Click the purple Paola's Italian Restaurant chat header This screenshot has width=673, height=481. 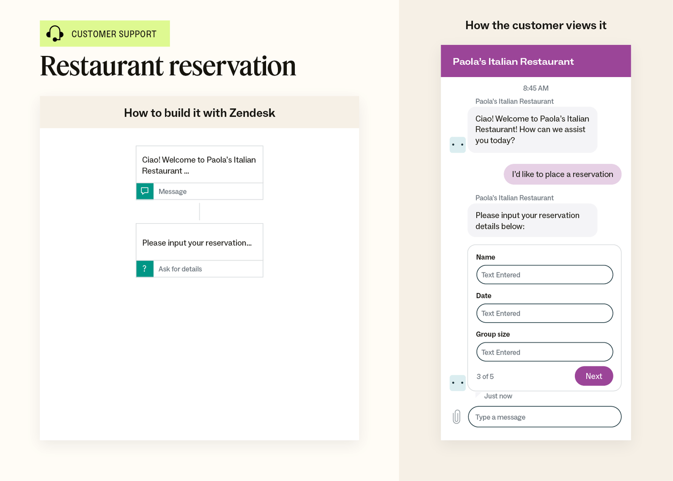[535, 62]
